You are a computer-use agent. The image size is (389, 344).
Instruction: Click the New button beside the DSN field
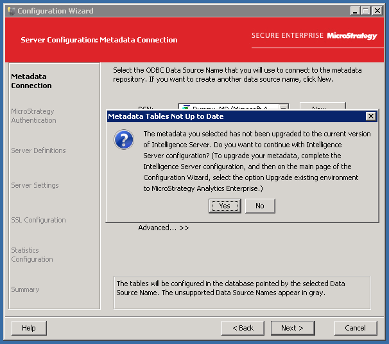322,106
